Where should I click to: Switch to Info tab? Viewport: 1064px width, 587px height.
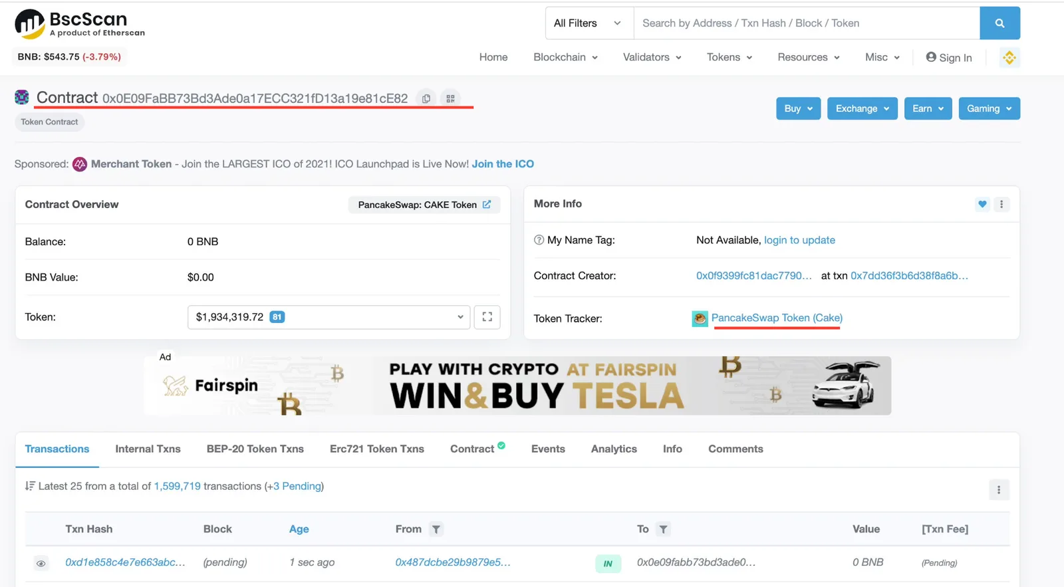[x=672, y=449]
